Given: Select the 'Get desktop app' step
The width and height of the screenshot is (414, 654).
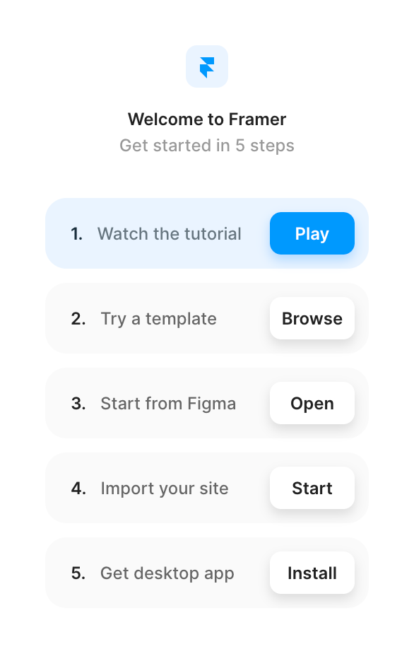Looking at the screenshot, I should 167,573.
